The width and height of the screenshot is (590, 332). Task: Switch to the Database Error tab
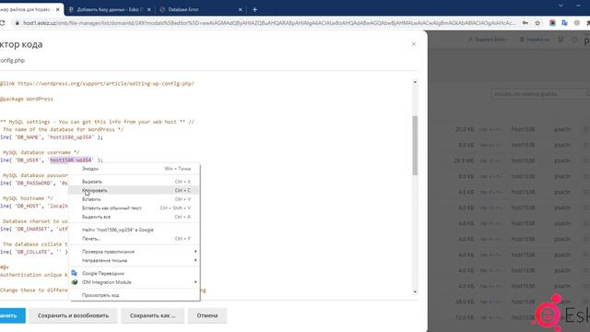coord(183,9)
